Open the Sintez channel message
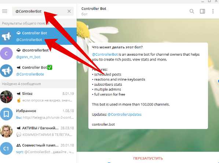 pos(38,97)
